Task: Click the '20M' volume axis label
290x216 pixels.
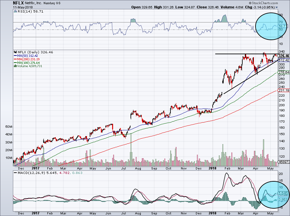Action: [9, 150]
